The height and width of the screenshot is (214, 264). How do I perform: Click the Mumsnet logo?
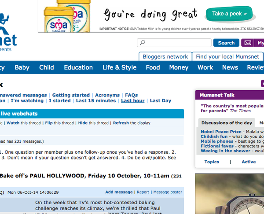pos(8,32)
